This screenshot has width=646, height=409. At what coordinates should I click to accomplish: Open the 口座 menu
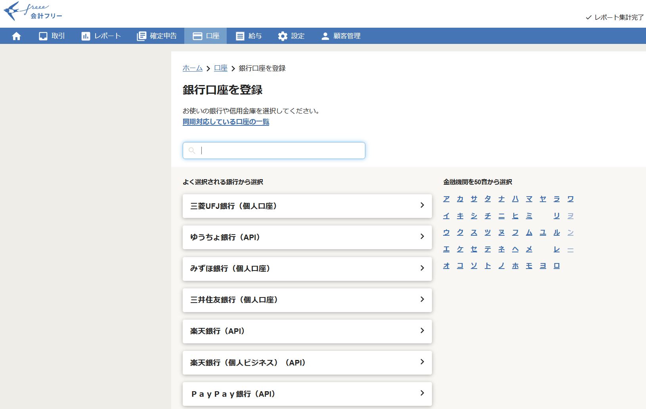point(206,36)
